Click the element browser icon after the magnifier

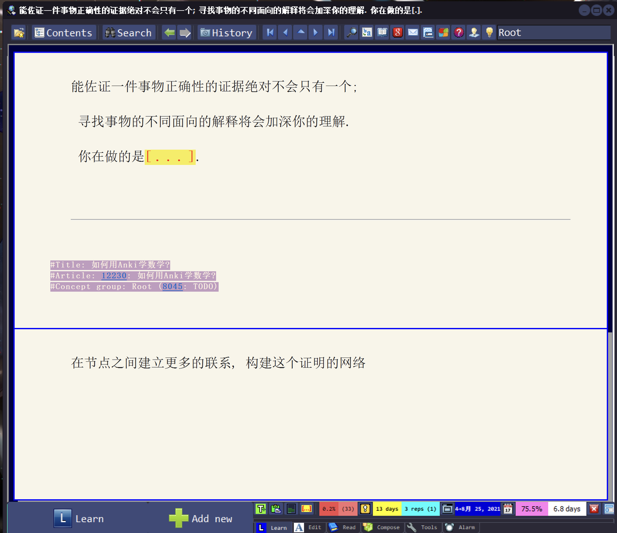point(367,33)
